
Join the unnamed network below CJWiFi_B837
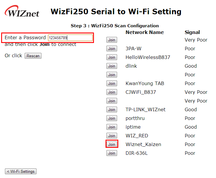tap(112, 101)
